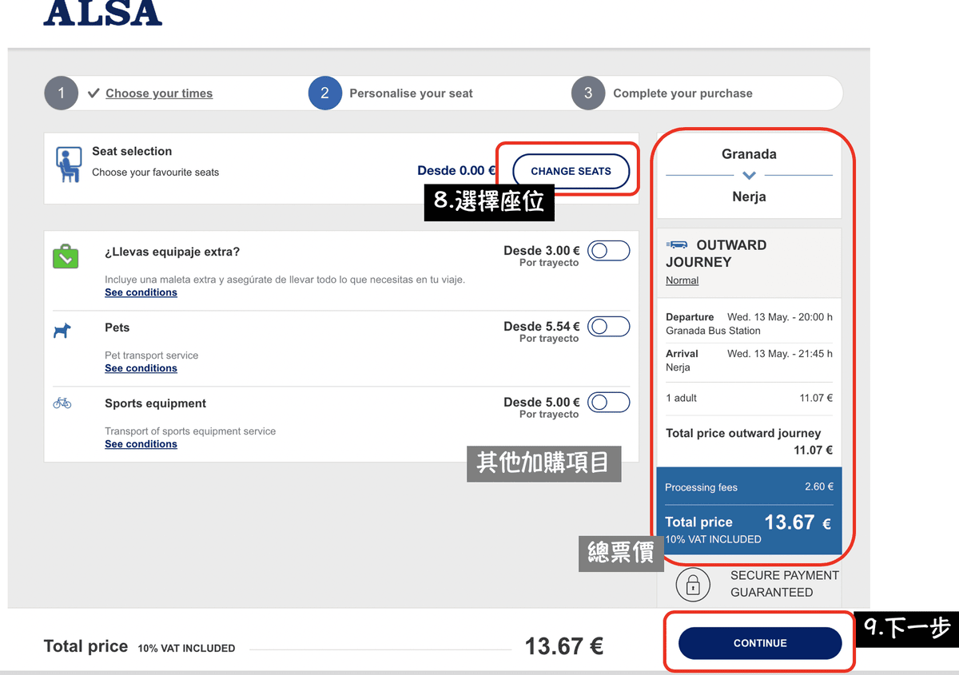Click the ¿Llevas equipaje extra? heading
Screen dimensions: 959x675
pyautogui.click(x=172, y=252)
